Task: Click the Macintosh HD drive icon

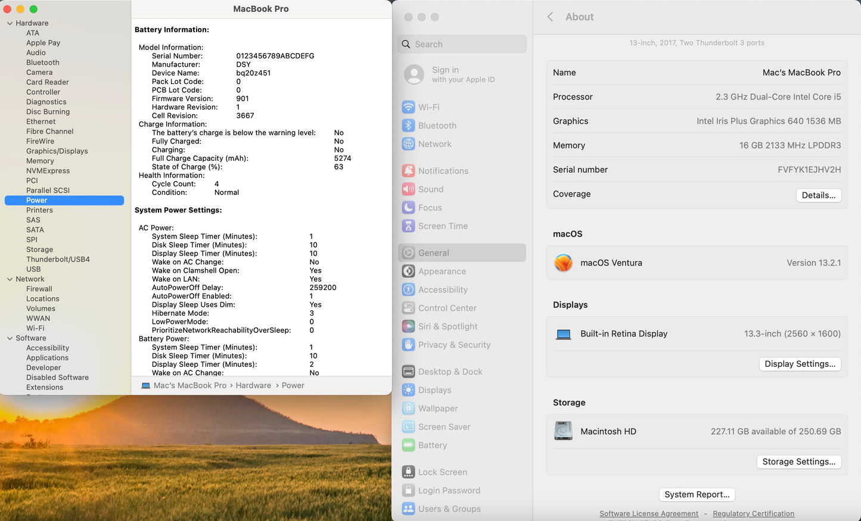Action: point(563,431)
